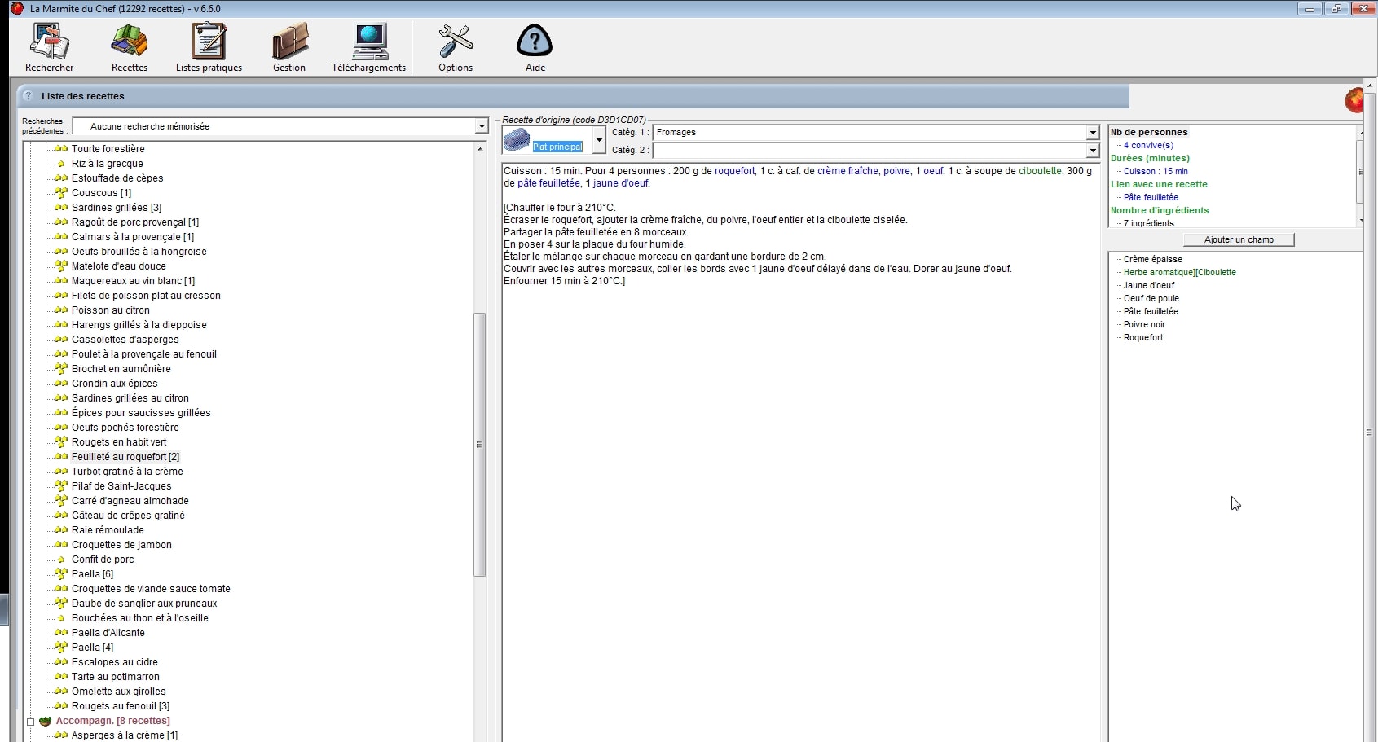The image size is (1378, 742).
Task: Click the red apple icon at panel right
Action: click(1354, 100)
